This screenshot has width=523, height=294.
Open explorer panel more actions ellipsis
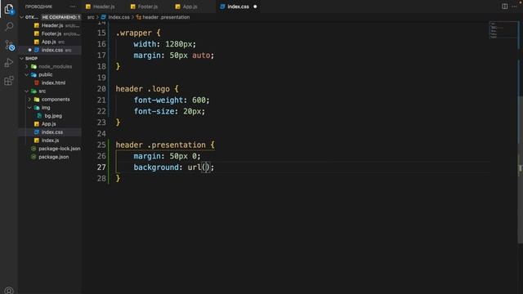(x=73, y=7)
